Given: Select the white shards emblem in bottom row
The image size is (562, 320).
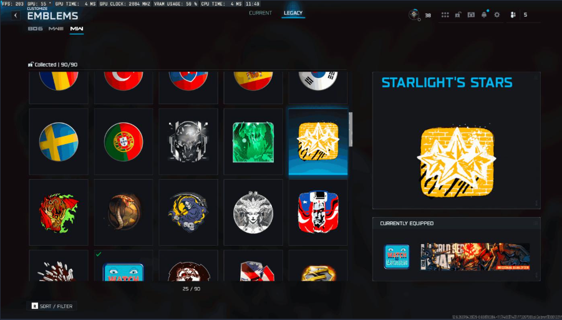Looking at the screenshot, I should coord(59,266).
